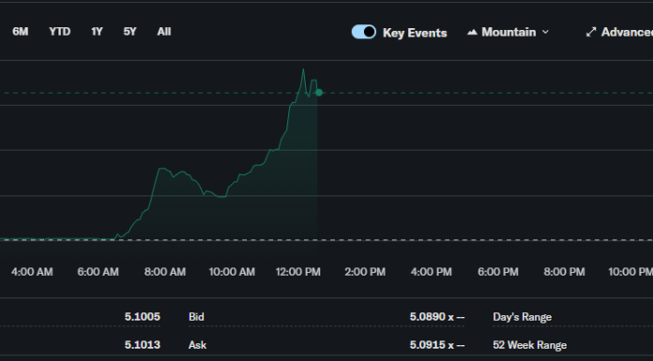
Task: Click the bid value 5.0890 x --
Action: click(x=437, y=317)
